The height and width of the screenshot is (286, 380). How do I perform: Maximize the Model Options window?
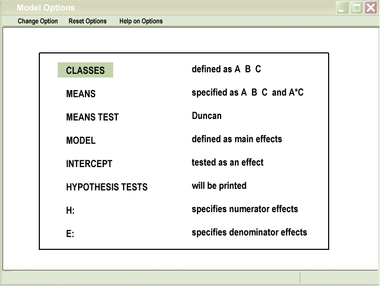(356, 8)
